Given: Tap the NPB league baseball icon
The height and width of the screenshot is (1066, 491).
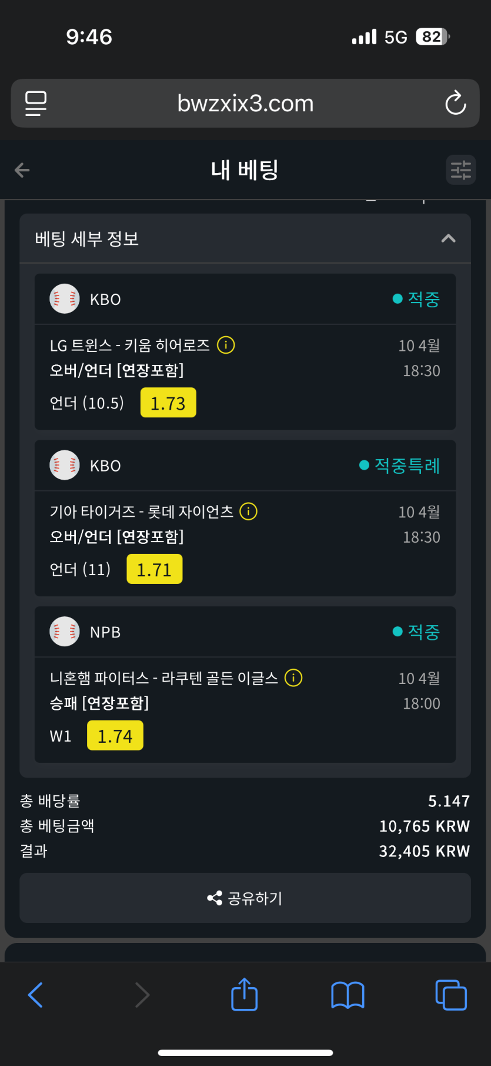Looking at the screenshot, I should [65, 632].
